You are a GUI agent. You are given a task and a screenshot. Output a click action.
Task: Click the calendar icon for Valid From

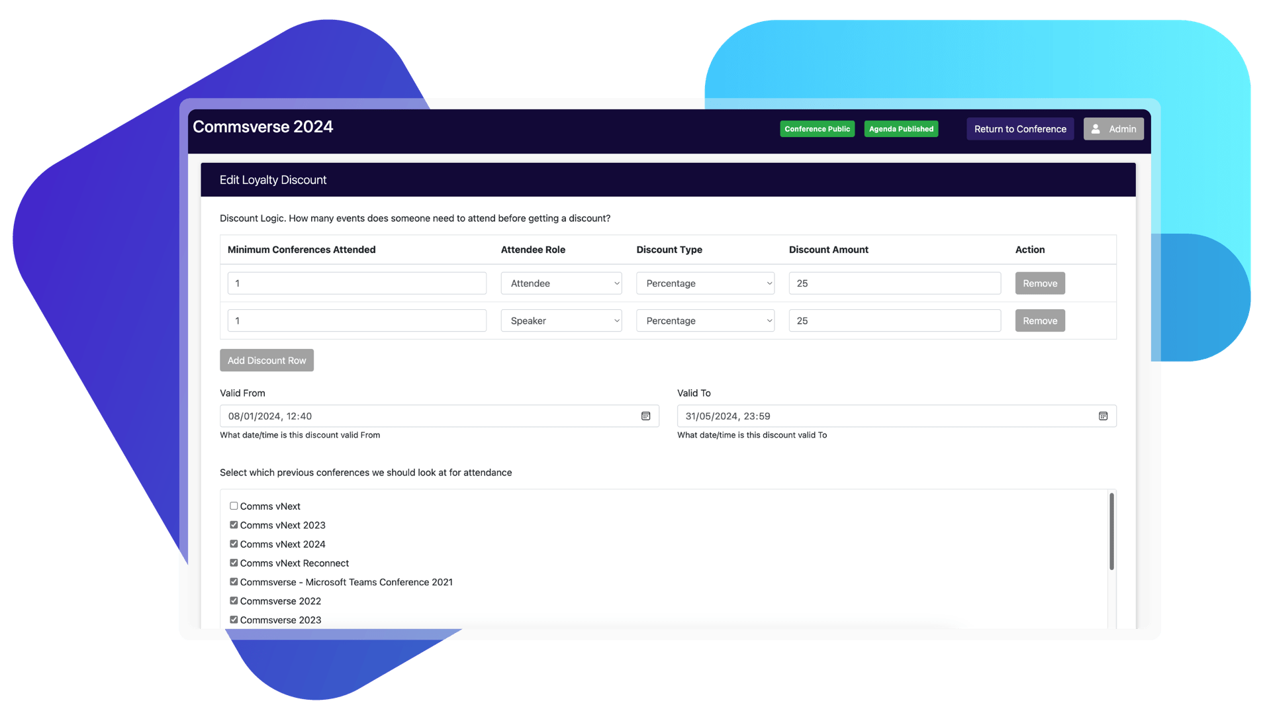pyautogui.click(x=646, y=416)
